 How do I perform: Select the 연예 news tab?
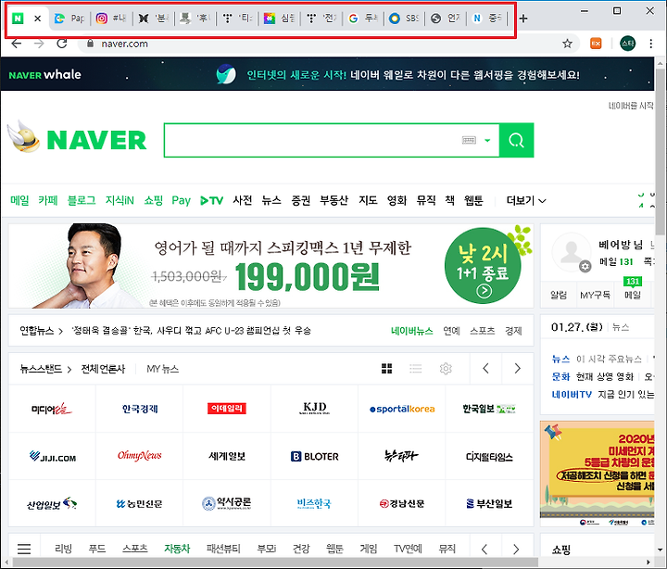click(x=451, y=331)
